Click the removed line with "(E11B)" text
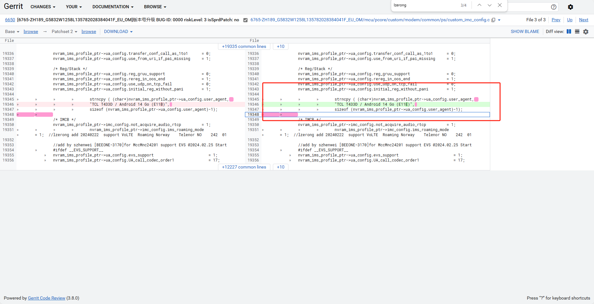 [131, 104]
